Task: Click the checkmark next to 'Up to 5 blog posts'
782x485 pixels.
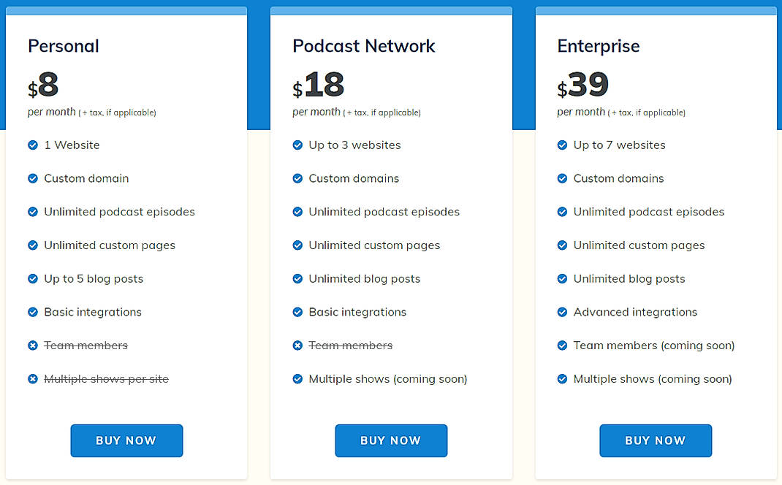Action: tap(33, 278)
